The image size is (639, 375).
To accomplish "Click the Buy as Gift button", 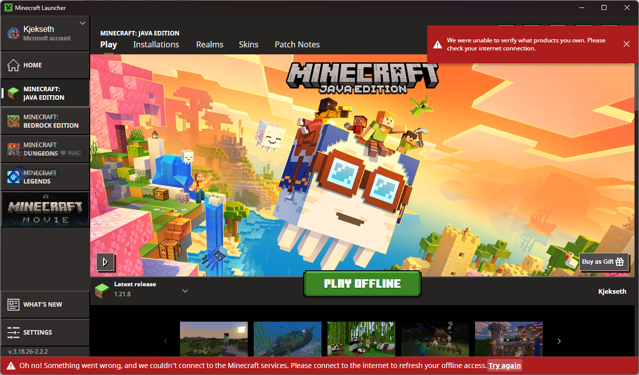I will pyautogui.click(x=604, y=262).
